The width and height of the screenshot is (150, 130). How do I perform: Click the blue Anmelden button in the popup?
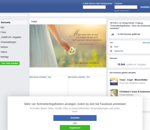[x=75, y=118]
